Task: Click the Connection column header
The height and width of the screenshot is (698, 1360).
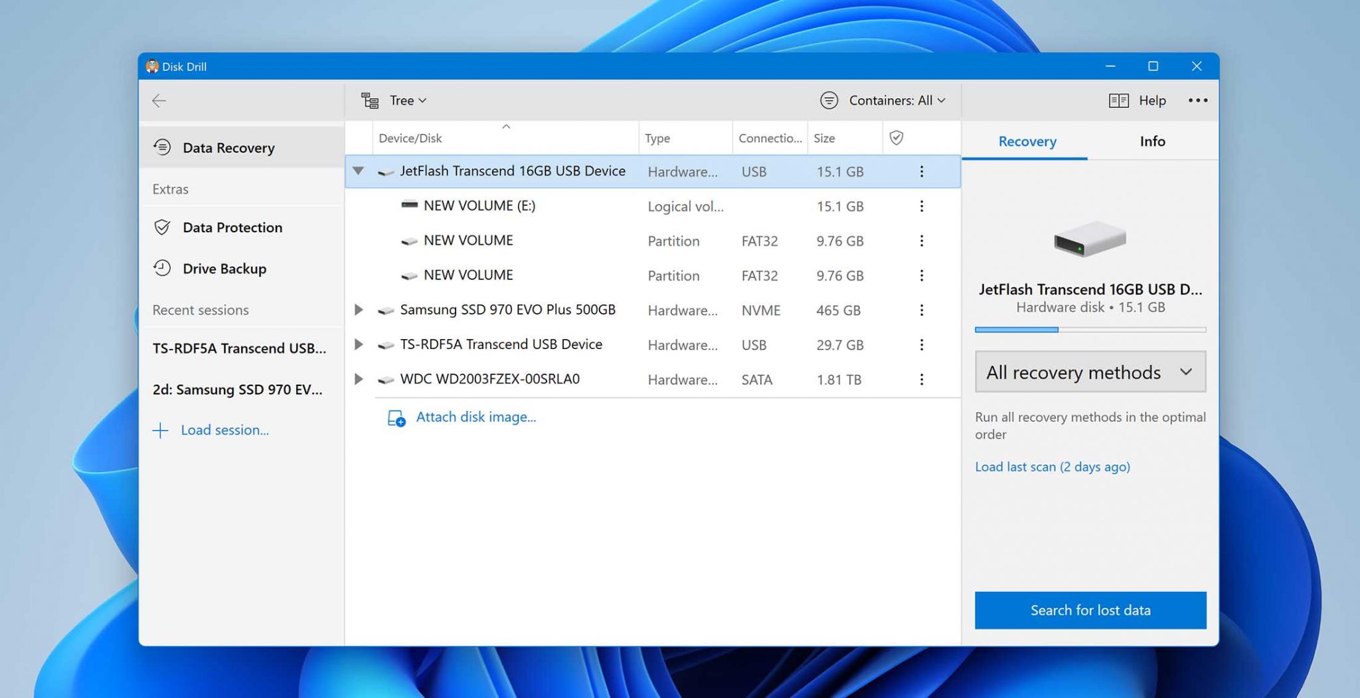Action: point(770,138)
